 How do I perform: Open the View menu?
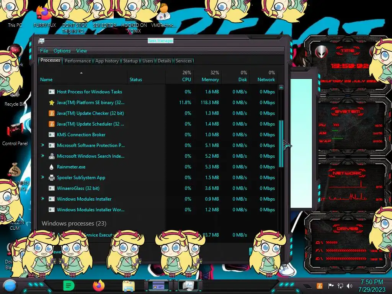click(82, 51)
